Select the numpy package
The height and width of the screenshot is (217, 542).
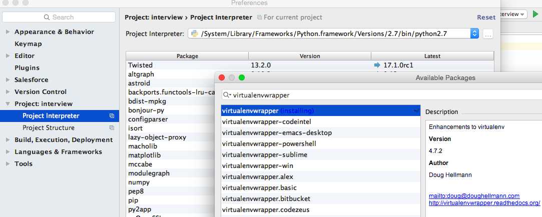coord(139,182)
